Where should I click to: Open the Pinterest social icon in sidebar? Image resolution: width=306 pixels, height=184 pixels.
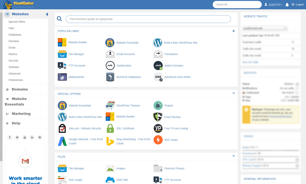click(x=39, y=137)
